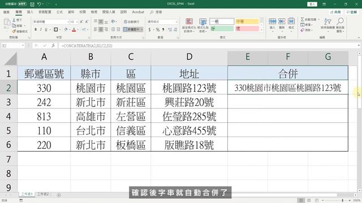The width and height of the screenshot is (362, 203).
Task: Select cell containing 桃圓路123號
Action: tap(189, 87)
